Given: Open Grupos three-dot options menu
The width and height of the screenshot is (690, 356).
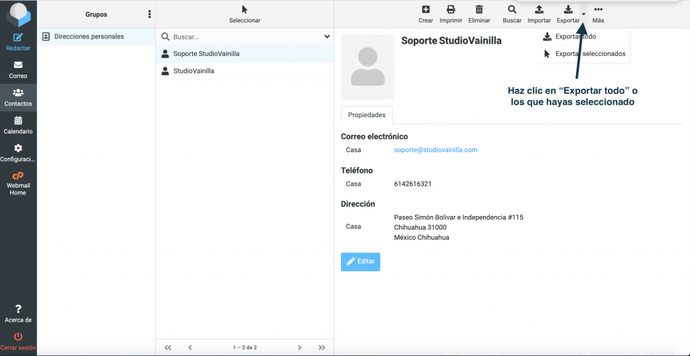Looking at the screenshot, I should coord(150,14).
